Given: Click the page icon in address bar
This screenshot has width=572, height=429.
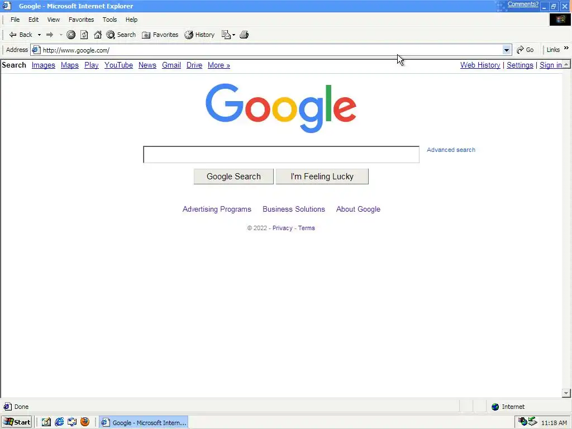Looking at the screenshot, I should click(x=36, y=50).
